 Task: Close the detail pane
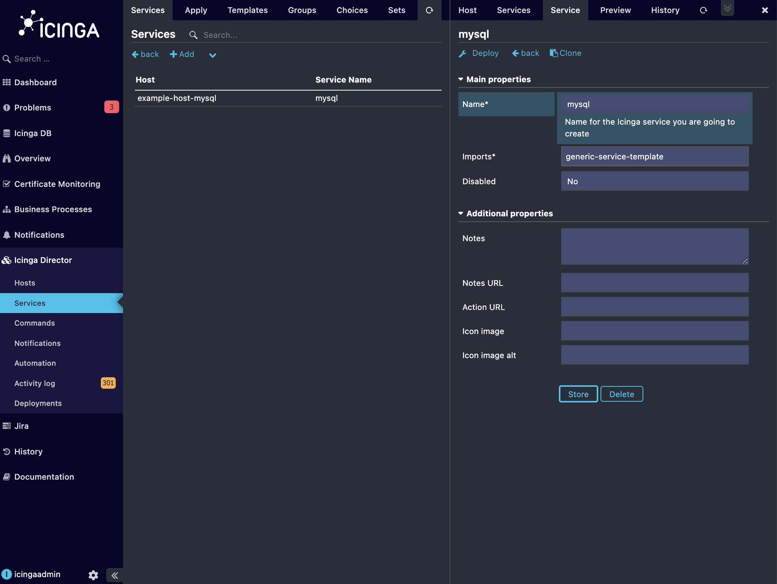tap(765, 10)
